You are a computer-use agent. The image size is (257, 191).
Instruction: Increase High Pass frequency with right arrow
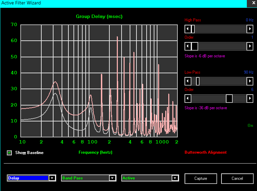pos(250,29)
